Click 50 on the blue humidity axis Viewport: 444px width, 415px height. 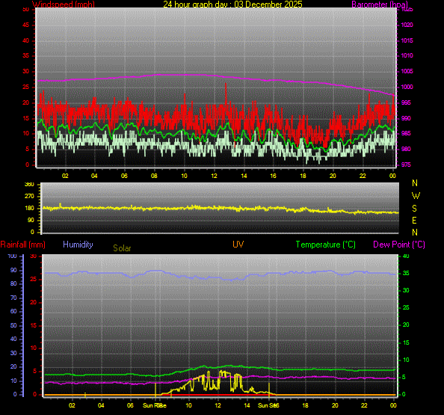(13, 325)
